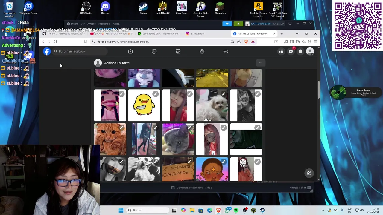Screen dimensions: 383x215
Task: Open Brave Leo AI icon
Action: (x=304, y=42)
